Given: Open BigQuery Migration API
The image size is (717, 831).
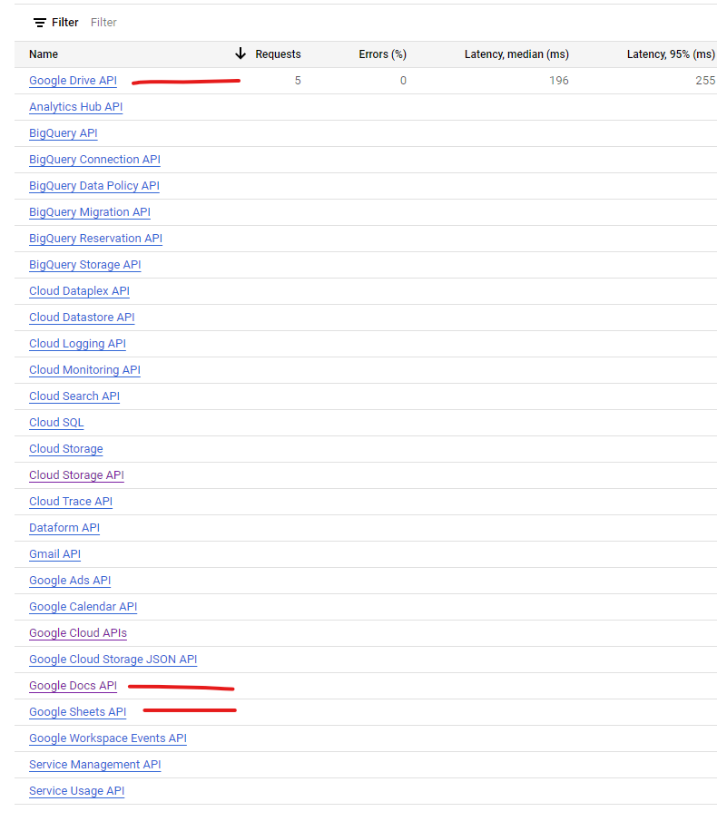Looking at the screenshot, I should pyautogui.click(x=90, y=212).
